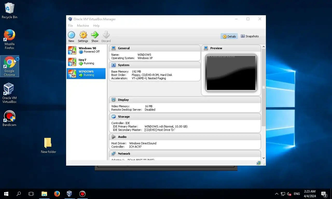The width and height of the screenshot is (332, 199).
Task: Click the System chip icon
Action: tap(113, 65)
